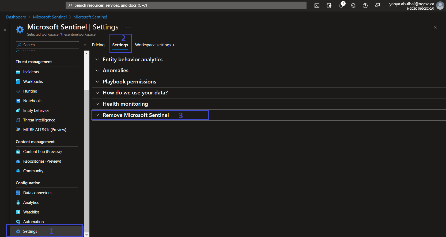Screen dimensions: 446x237
Task: Open Workspace settings link tab
Action: 155,45
